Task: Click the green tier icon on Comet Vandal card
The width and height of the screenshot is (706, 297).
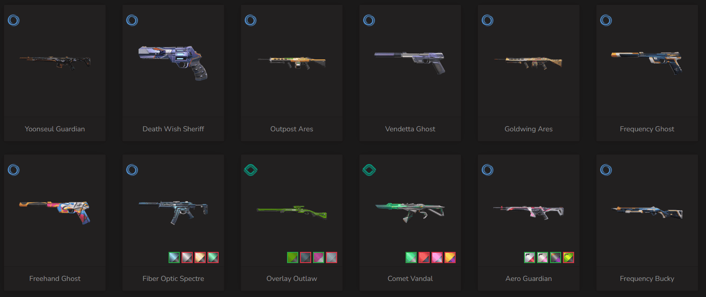Action: pyautogui.click(x=369, y=170)
